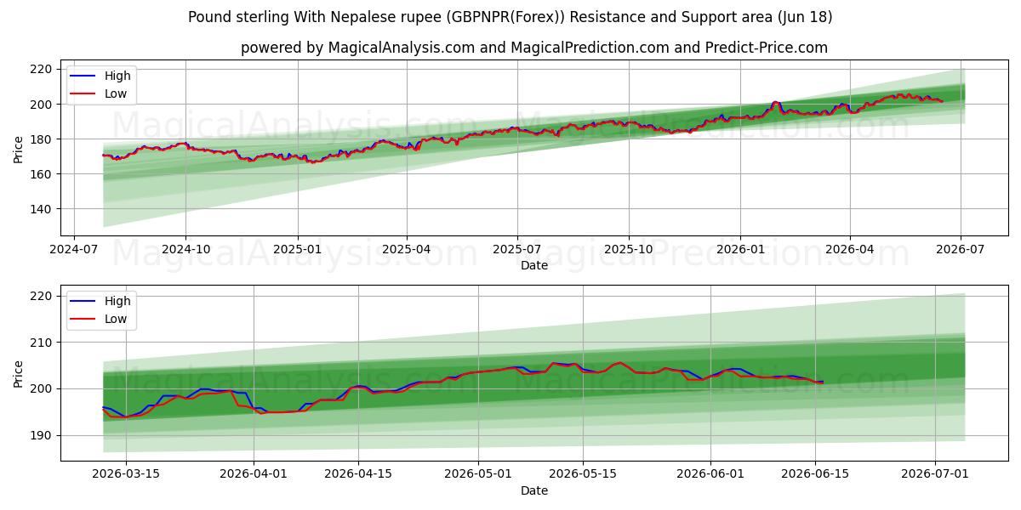Click the '2026-07-01' tick on bottom chart
This screenshot has height=510, width=1021.
coord(935,473)
